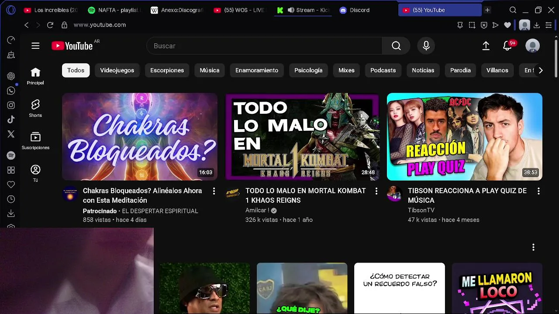Click the YouTube search field 'Buscar'
Image resolution: width=559 pixels, height=314 pixels.
click(264, 46)
